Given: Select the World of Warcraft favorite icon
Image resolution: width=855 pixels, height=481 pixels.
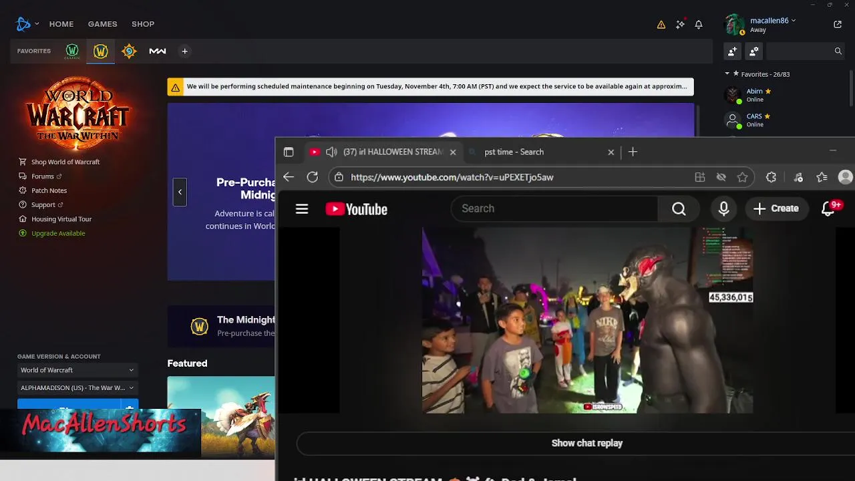Looking at the screenshot, I should coord(100,51).
